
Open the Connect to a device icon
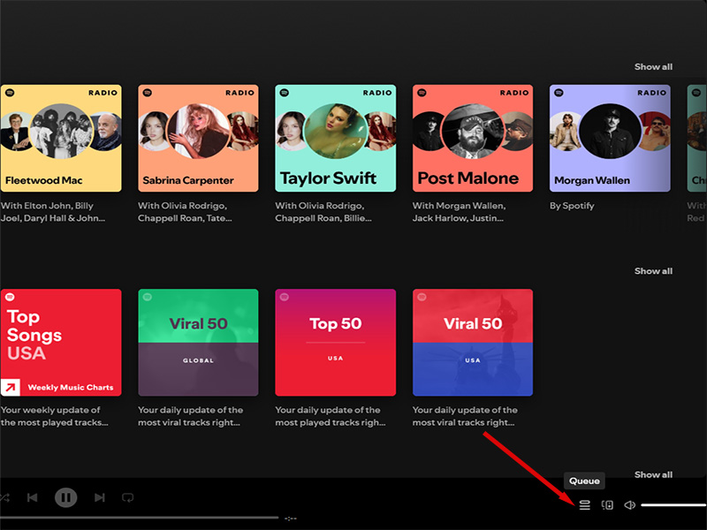(x=607, y=504)
